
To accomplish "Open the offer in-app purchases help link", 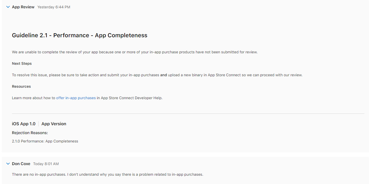I will [76, 98].
